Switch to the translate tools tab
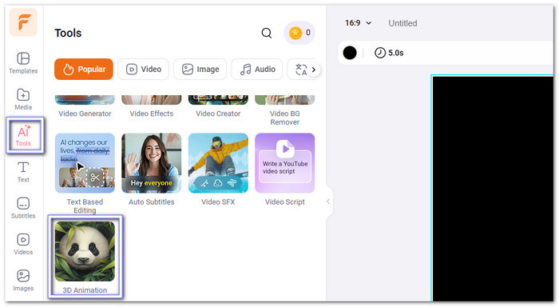The height and width of the screenshot is (307, 559). 300,70
